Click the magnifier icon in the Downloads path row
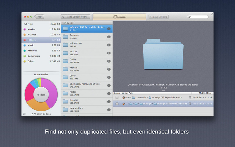Viewport: 235px width, 147px height. point(190,97)
